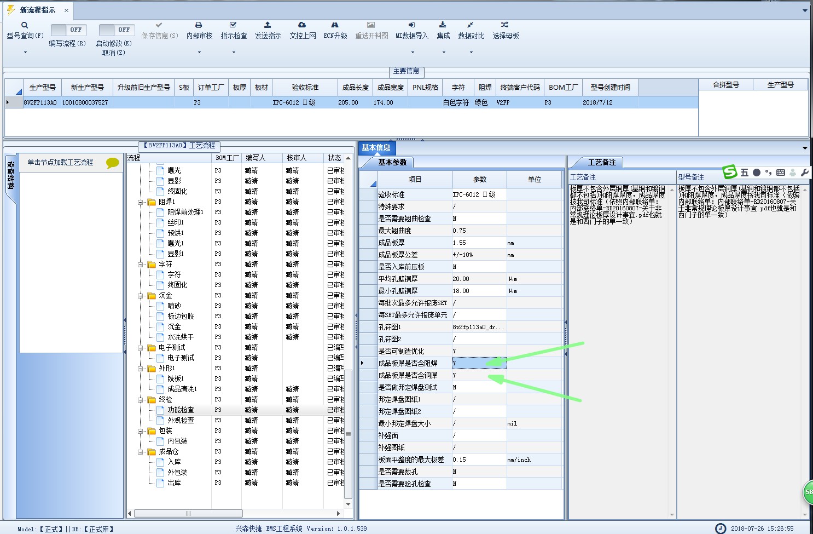
Task: Open the top-right tab list dropdown arrow
Action: click(x=805, y=10)
